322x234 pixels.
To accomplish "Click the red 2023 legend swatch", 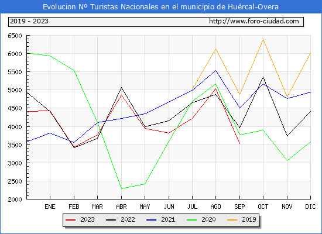I will click(71, 220).
